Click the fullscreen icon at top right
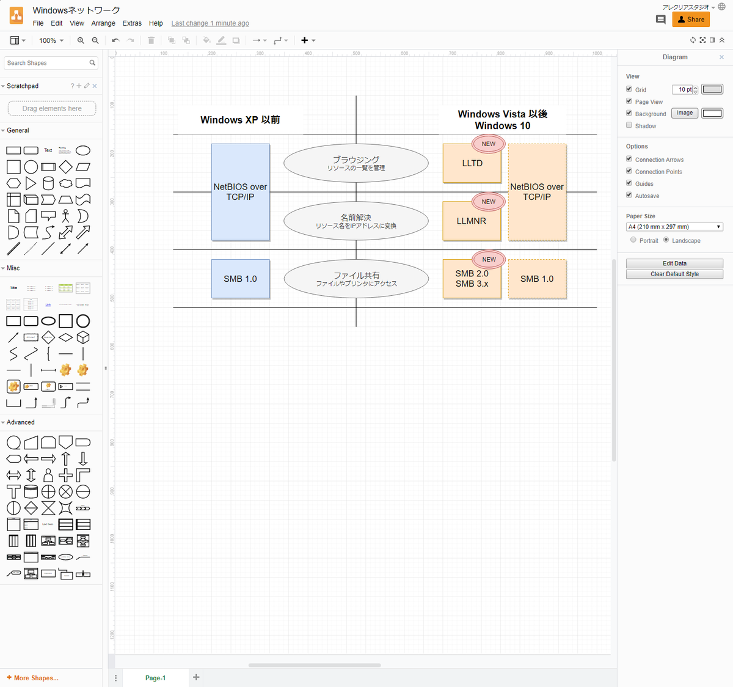 tap(702, 40)
